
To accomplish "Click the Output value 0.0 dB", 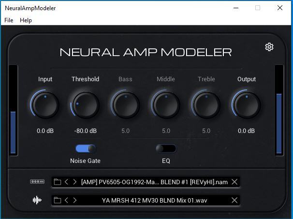I will [x=246, y=131].
